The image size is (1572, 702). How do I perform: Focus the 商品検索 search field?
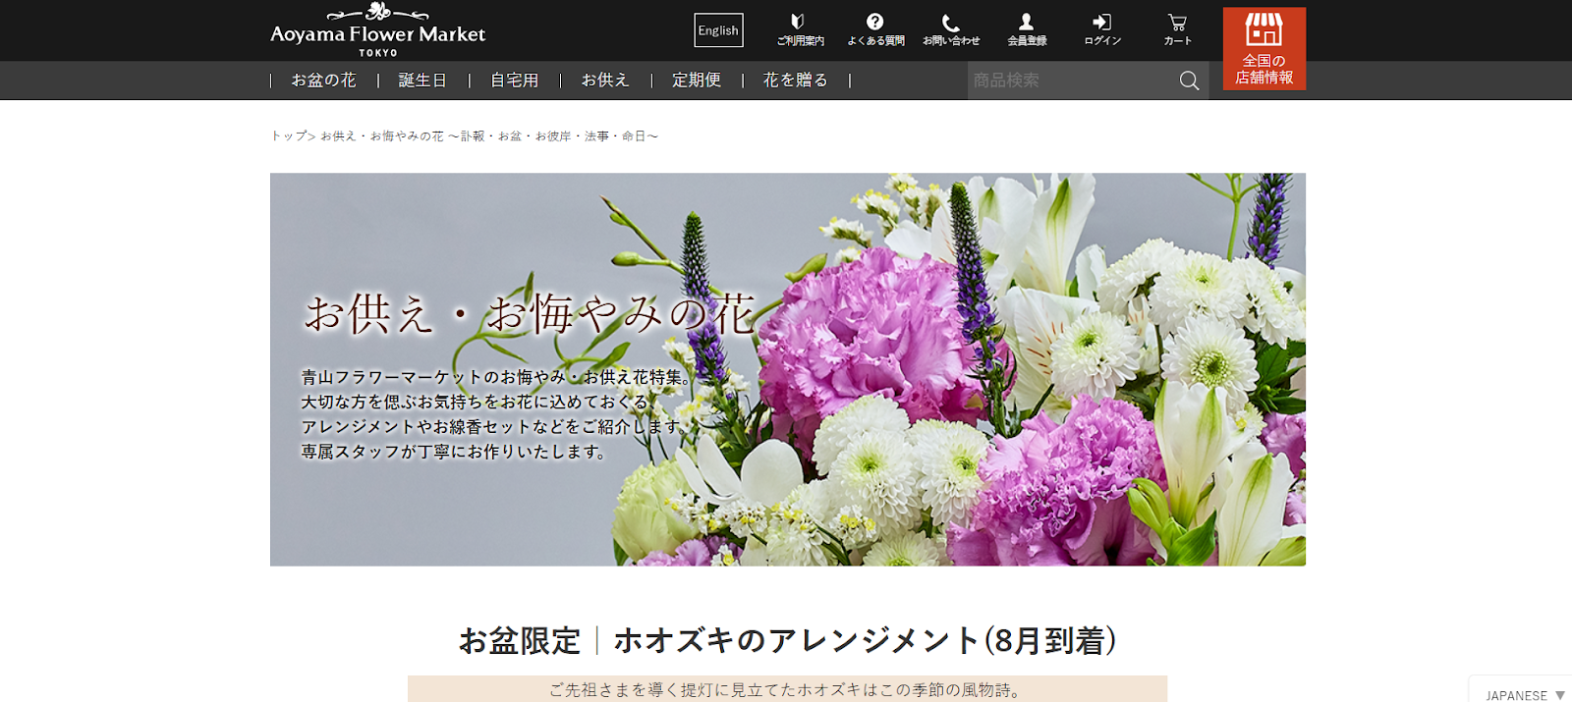pyautogui.click(x=1071, y=81)
